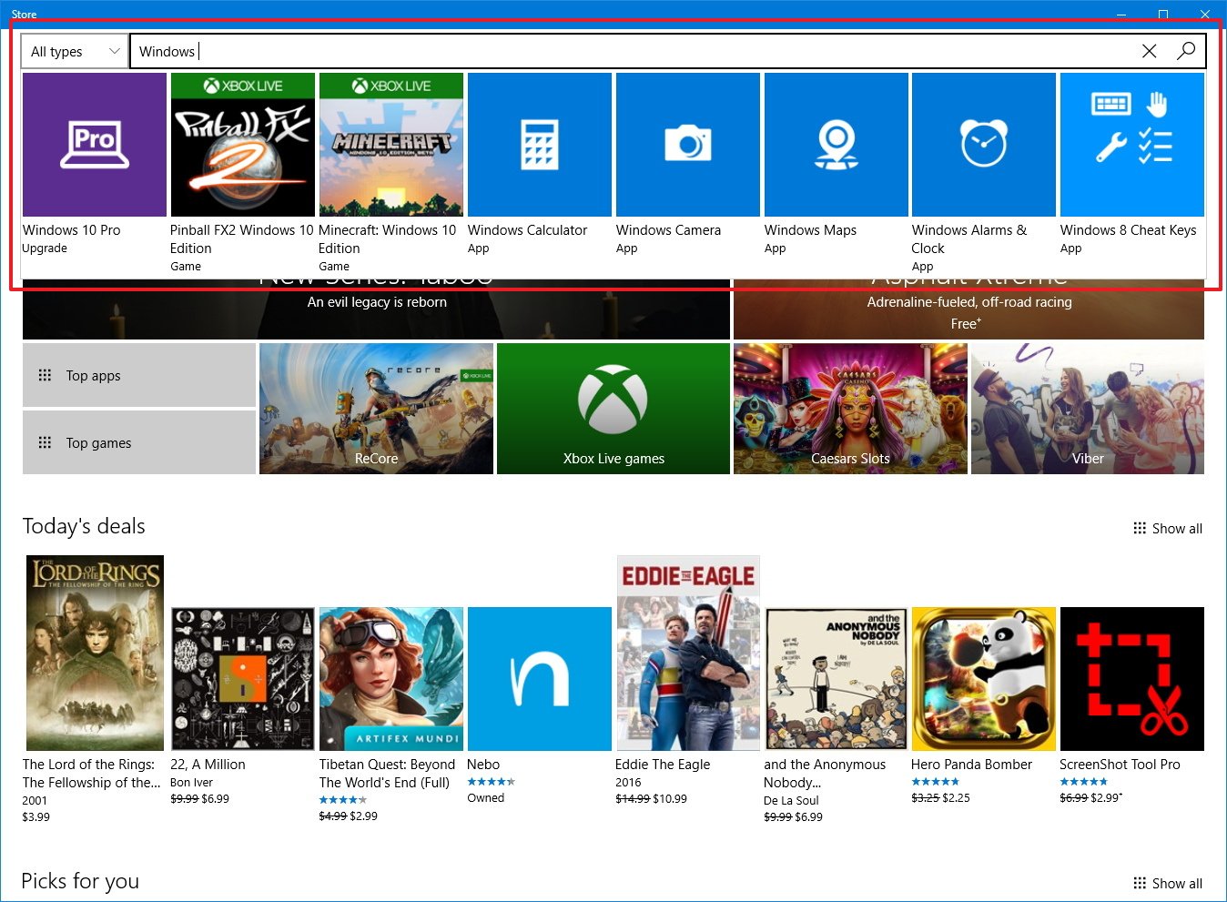Click the Picks for you heading

[80, 881]
